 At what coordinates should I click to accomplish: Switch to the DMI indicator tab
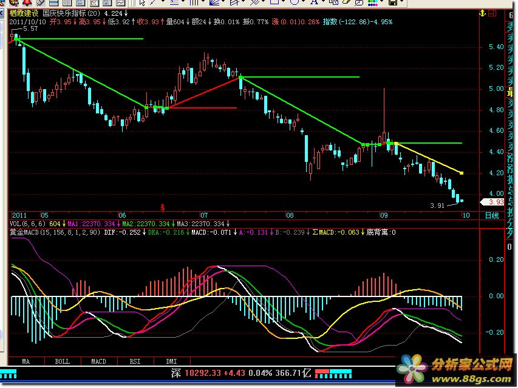tap(171, 361)
